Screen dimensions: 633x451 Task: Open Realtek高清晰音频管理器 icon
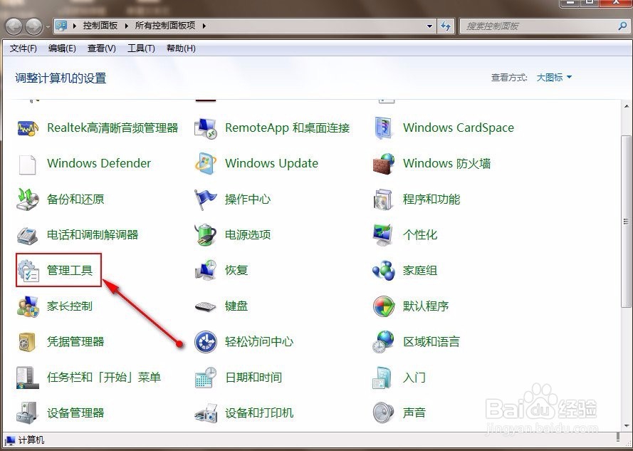28,128
